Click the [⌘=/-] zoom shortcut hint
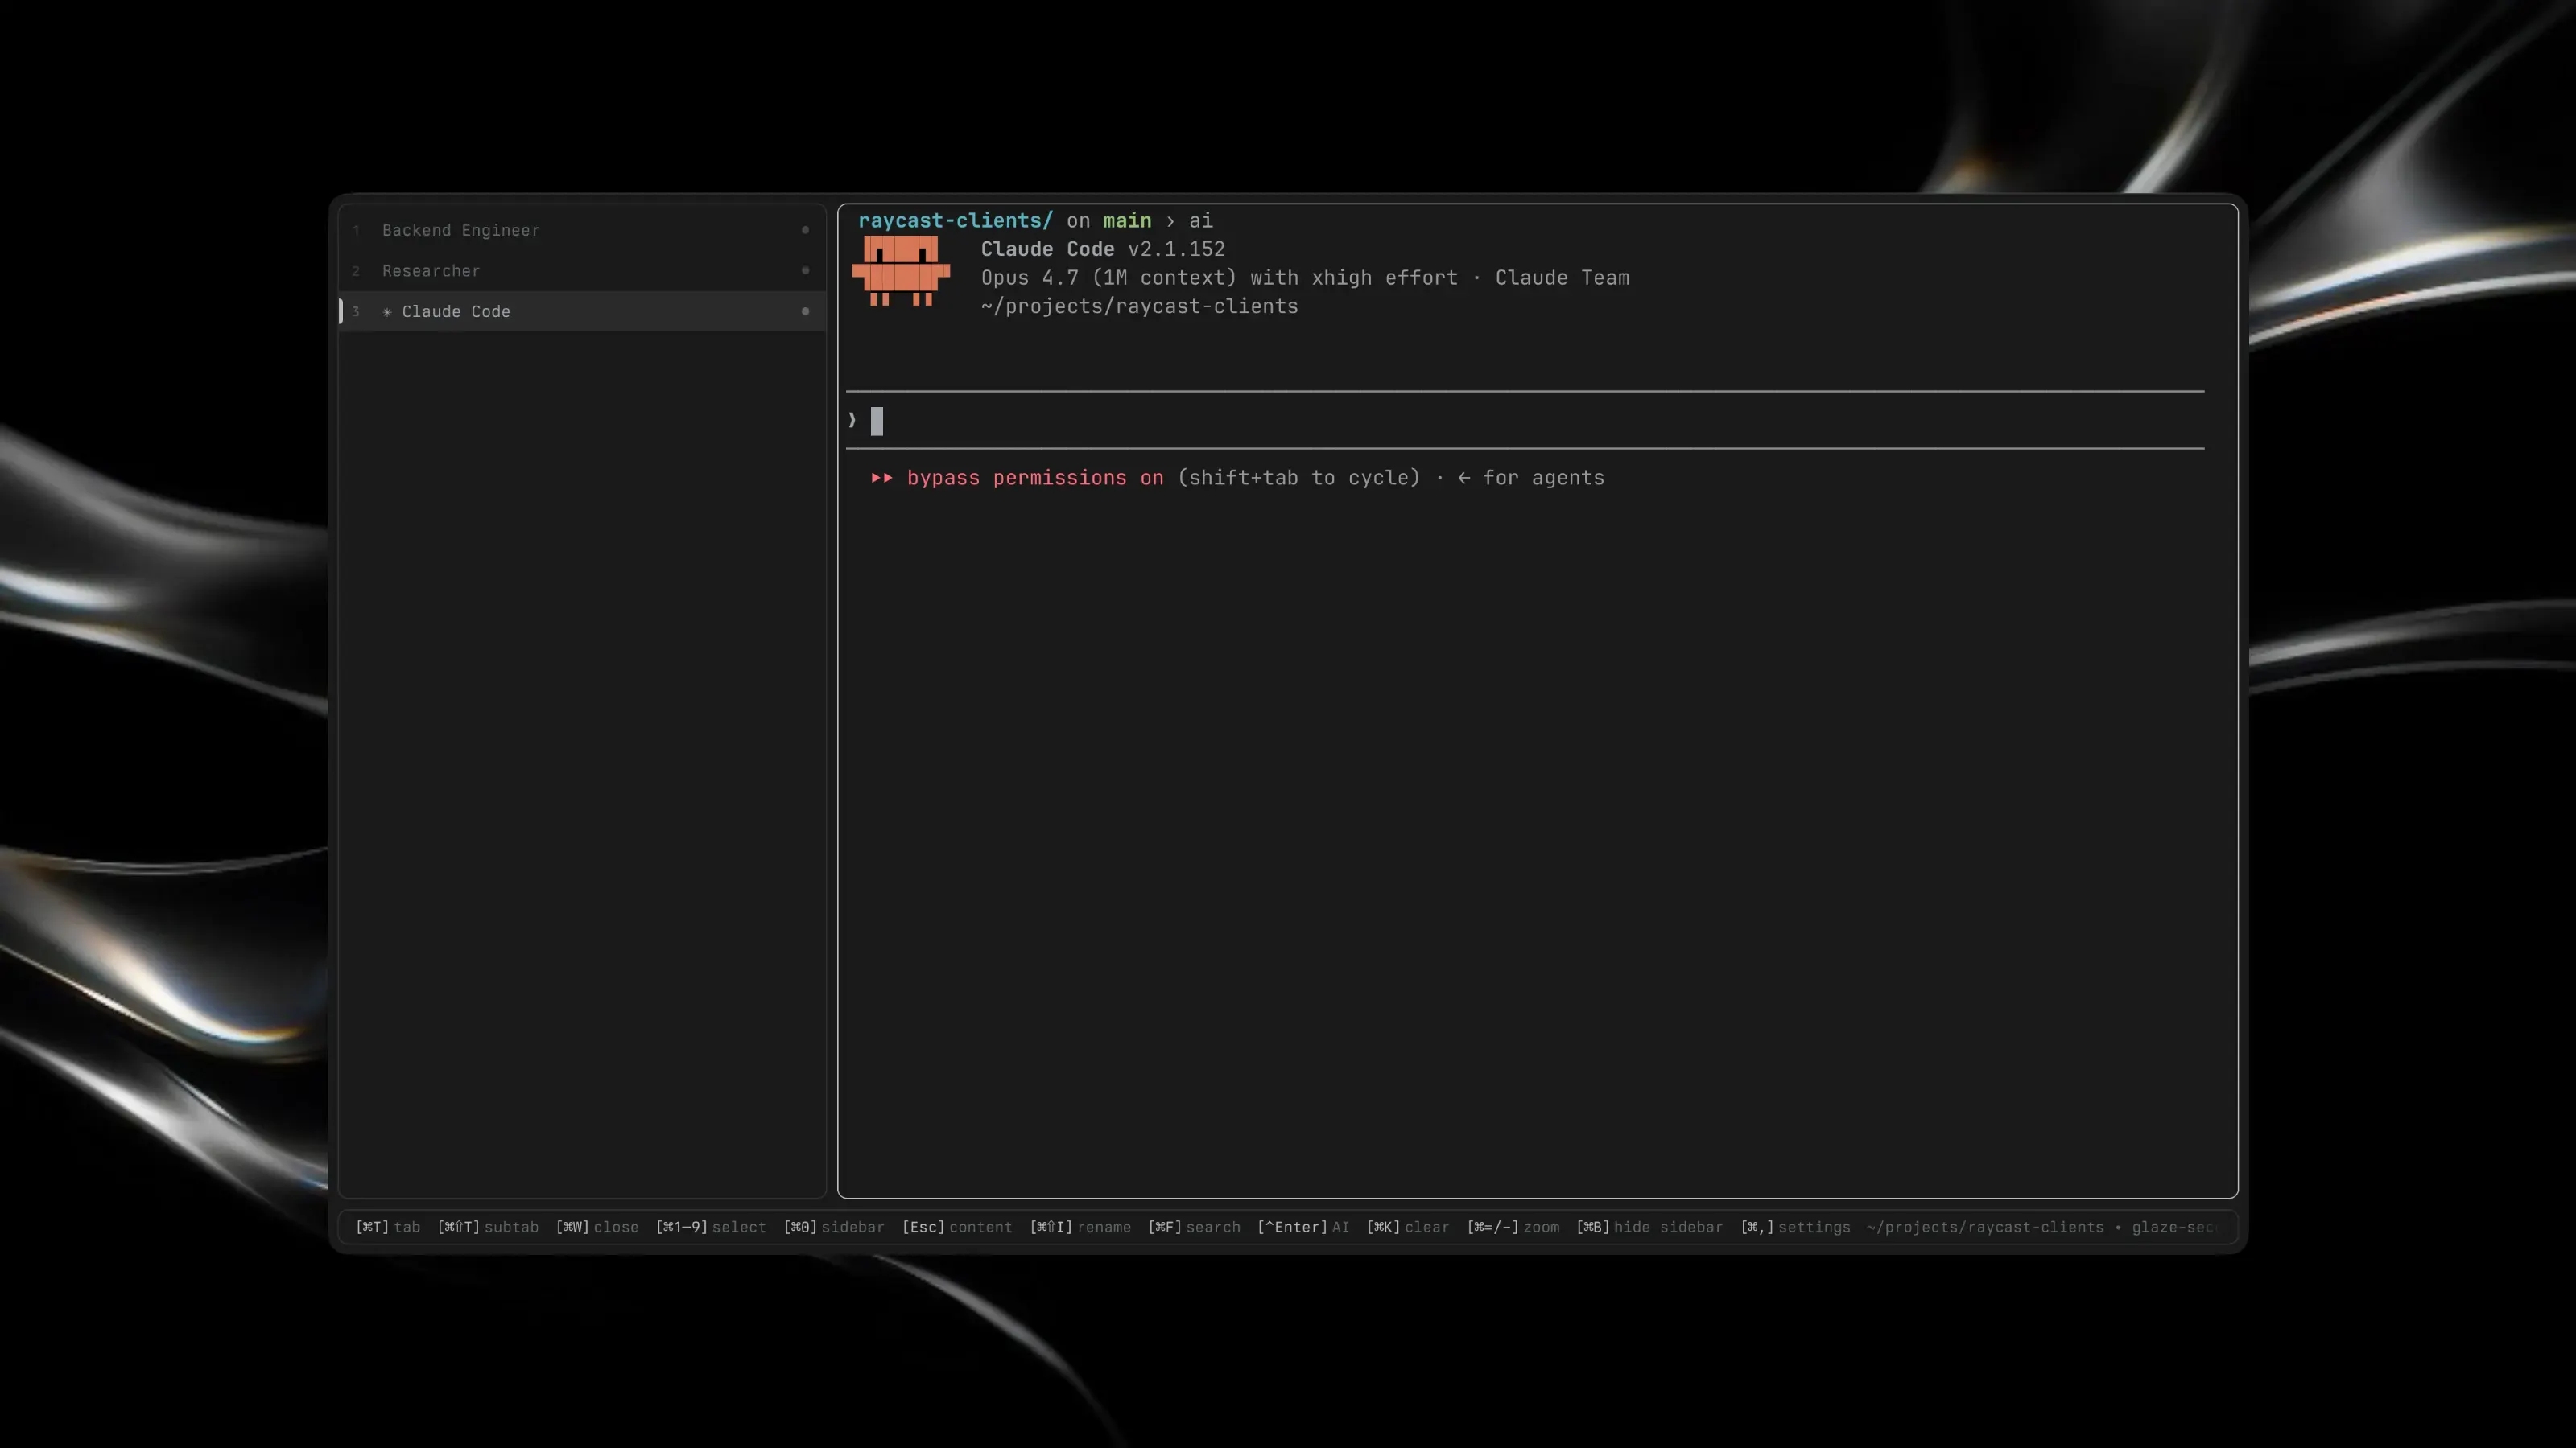The height and width of the screenshot is (1448, 2576). 1513,1227
